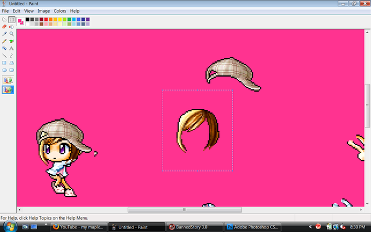Click Switch Between Windows quick launch icon

pyautogui.click(x=34, y=227)
